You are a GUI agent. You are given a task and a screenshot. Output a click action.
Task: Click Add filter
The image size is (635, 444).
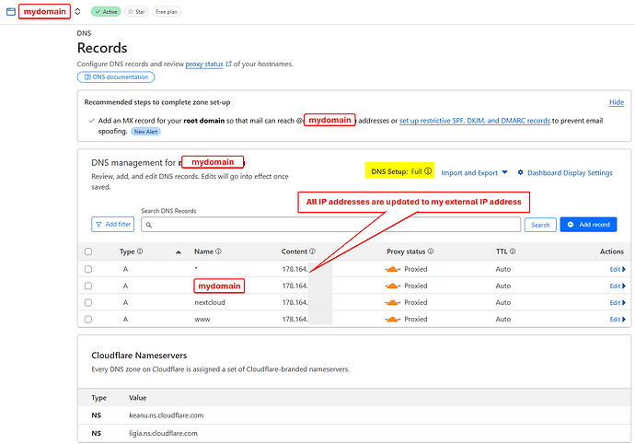(x=113, y=224)
